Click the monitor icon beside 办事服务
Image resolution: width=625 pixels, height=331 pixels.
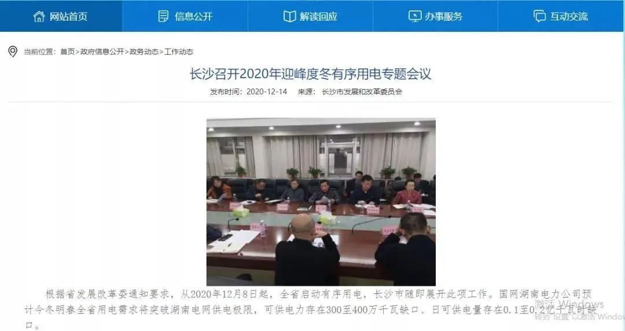point(415,16)
